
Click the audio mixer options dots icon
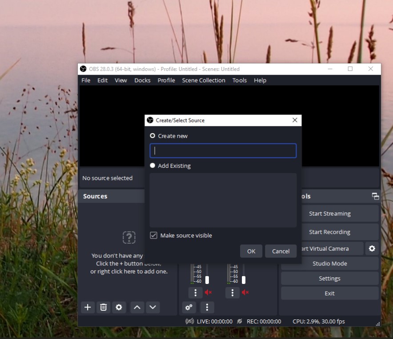pyautogui.click(x=207, y=307)
